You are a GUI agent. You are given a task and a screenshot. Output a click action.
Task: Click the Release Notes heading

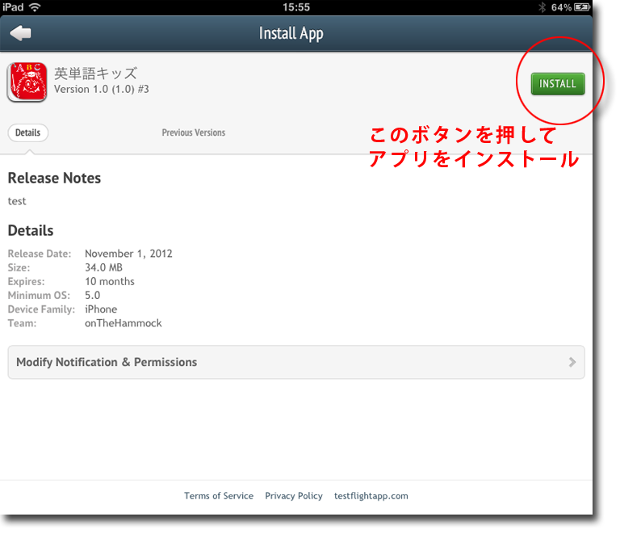pos(54,178)
